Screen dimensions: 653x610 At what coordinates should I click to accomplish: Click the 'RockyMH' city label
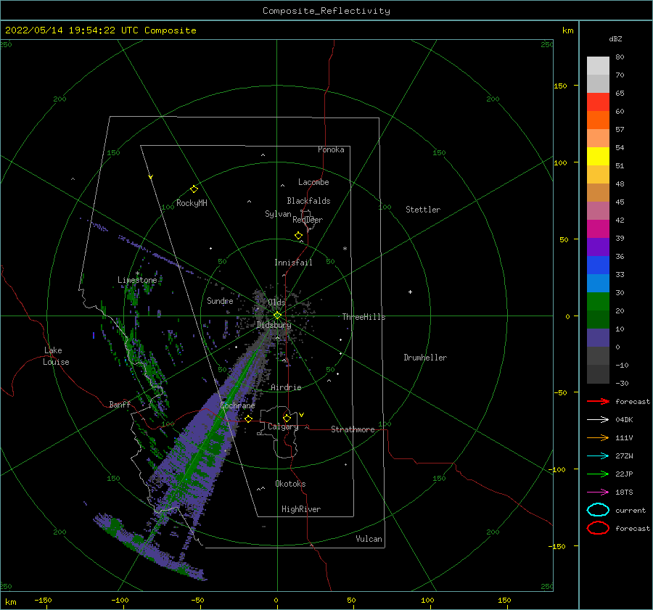192,203
